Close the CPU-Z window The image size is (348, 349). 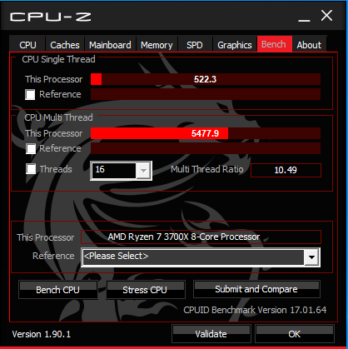click(326, 16)
